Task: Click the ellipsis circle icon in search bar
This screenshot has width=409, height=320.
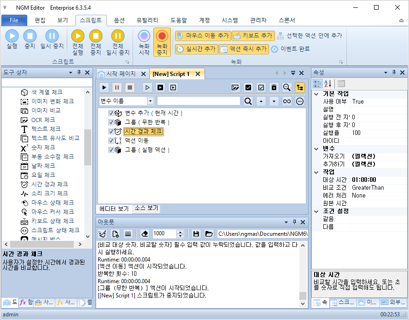Action: [300, 101]
